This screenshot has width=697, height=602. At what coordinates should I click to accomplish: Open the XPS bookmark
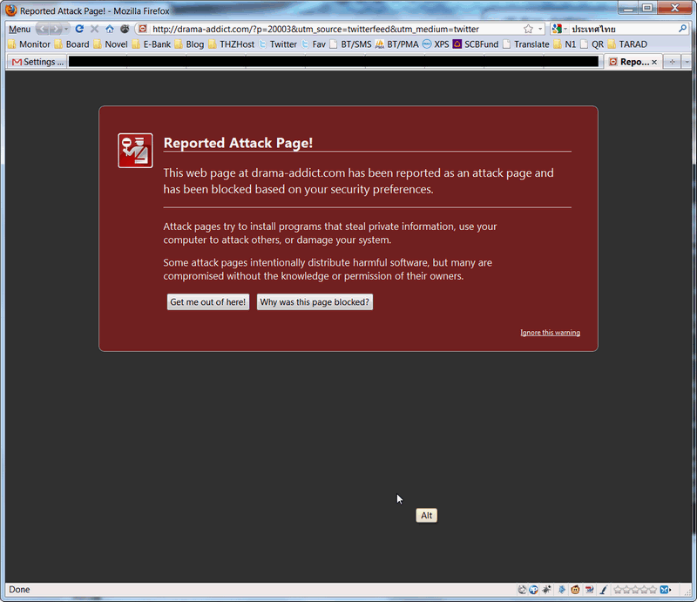[436, 44]
